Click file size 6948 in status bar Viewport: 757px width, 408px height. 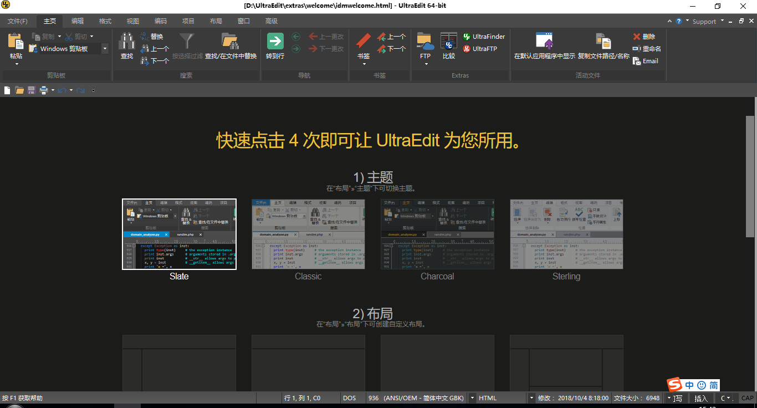point(637,398)
